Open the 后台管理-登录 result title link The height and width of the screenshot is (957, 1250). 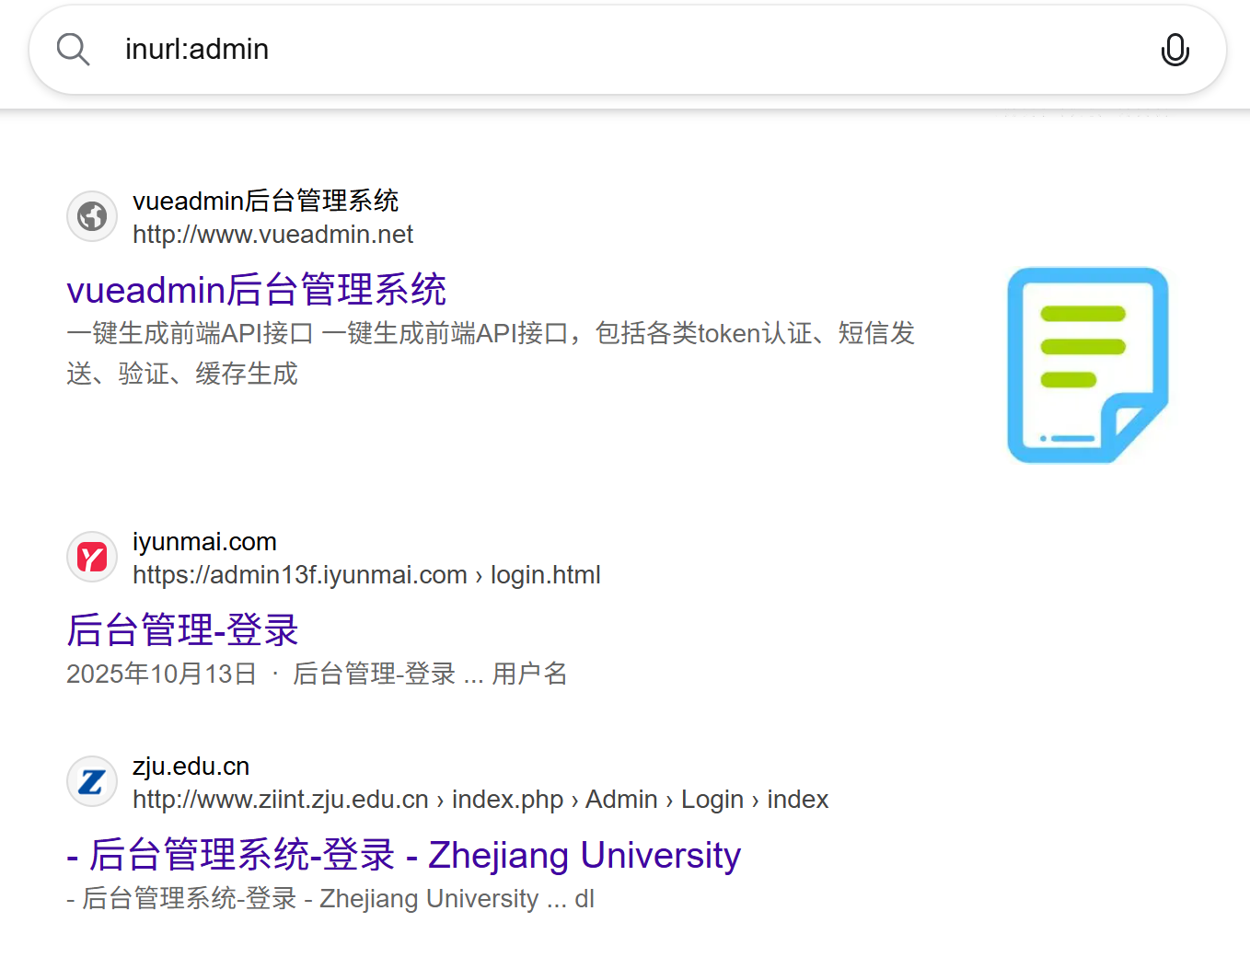182,630
